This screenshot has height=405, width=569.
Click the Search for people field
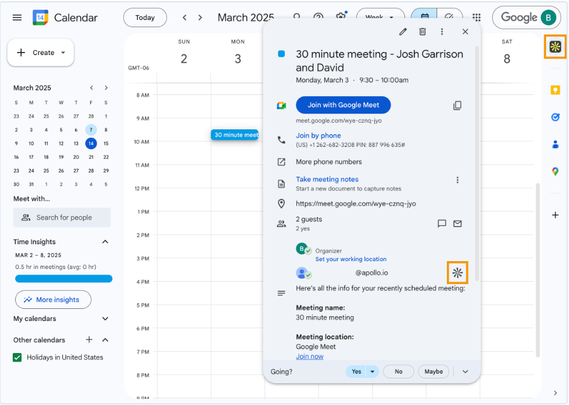point(62,218)
